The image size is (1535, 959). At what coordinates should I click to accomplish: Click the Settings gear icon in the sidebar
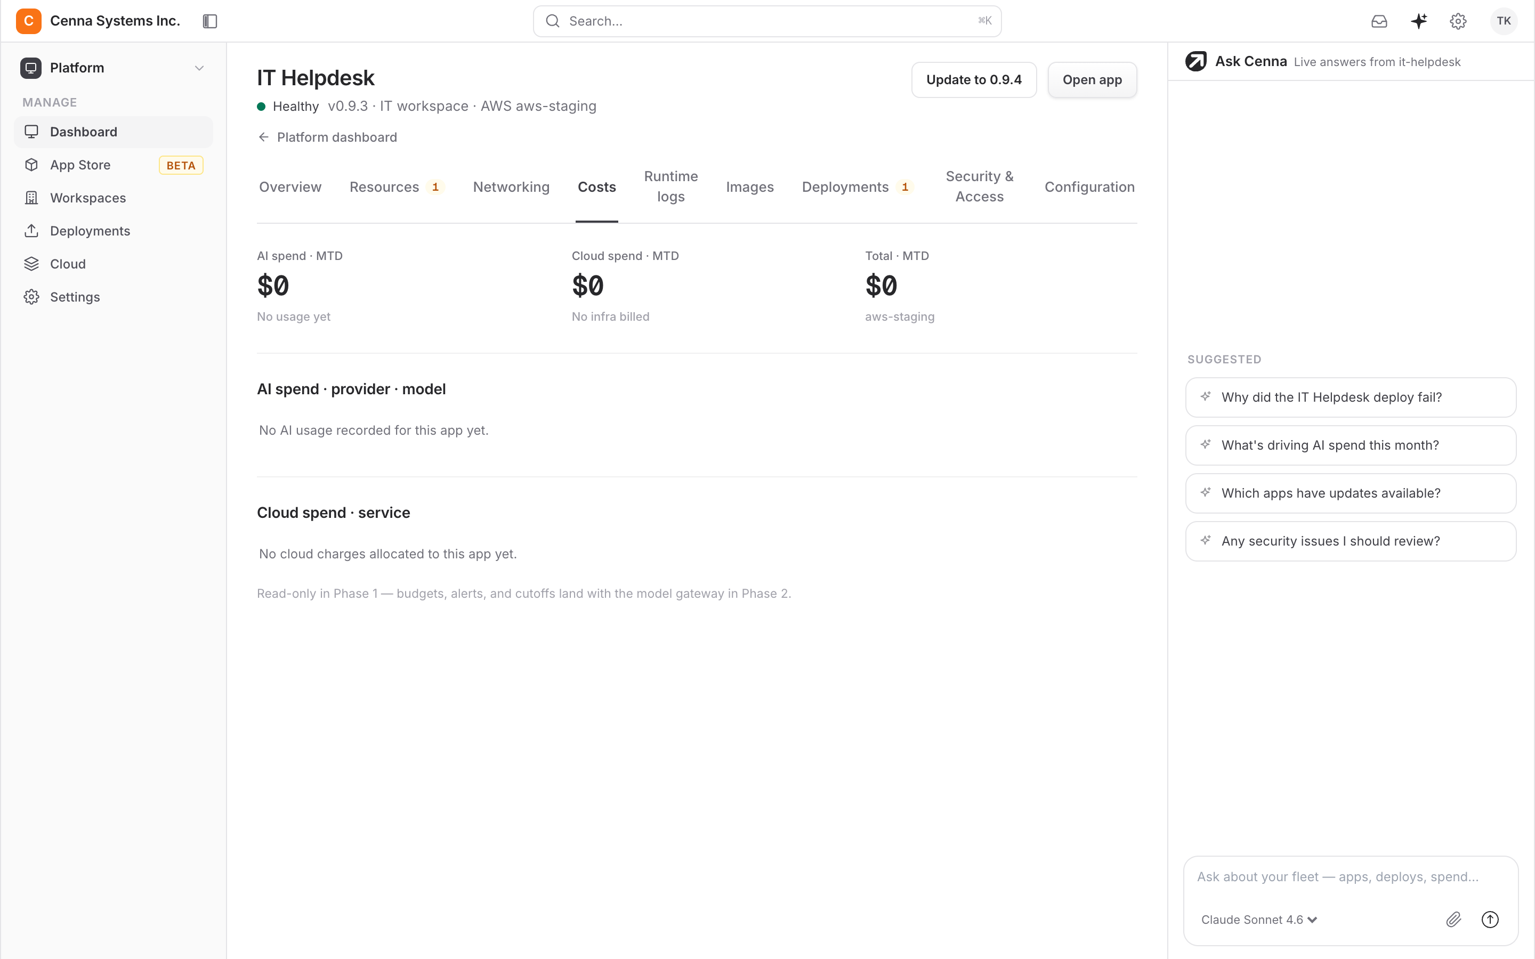32,297
